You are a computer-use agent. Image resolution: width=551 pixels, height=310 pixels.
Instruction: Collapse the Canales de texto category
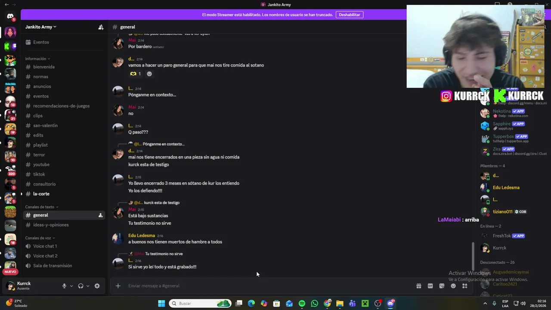pyautogui.click(x=41, y=207)
